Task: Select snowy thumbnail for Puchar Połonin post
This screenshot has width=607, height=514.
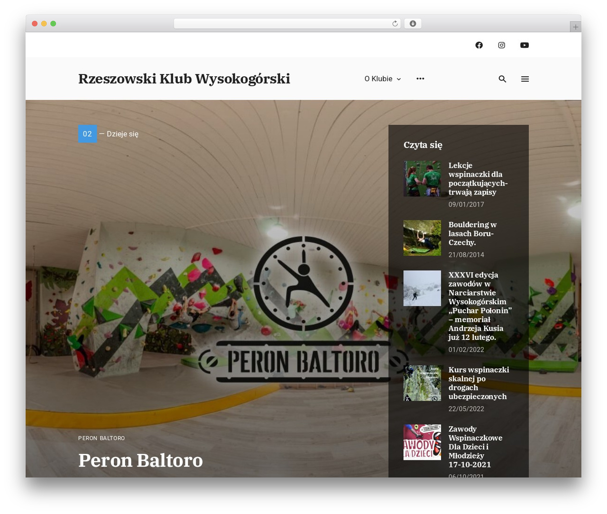Action: (422, 288)
